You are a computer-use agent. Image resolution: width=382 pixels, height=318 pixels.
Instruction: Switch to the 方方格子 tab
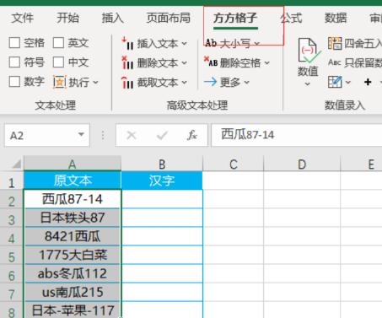[235, 19]
